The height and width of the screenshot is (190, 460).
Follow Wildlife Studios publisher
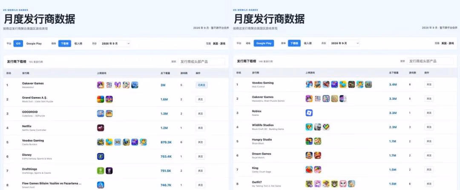pos(429,127)
